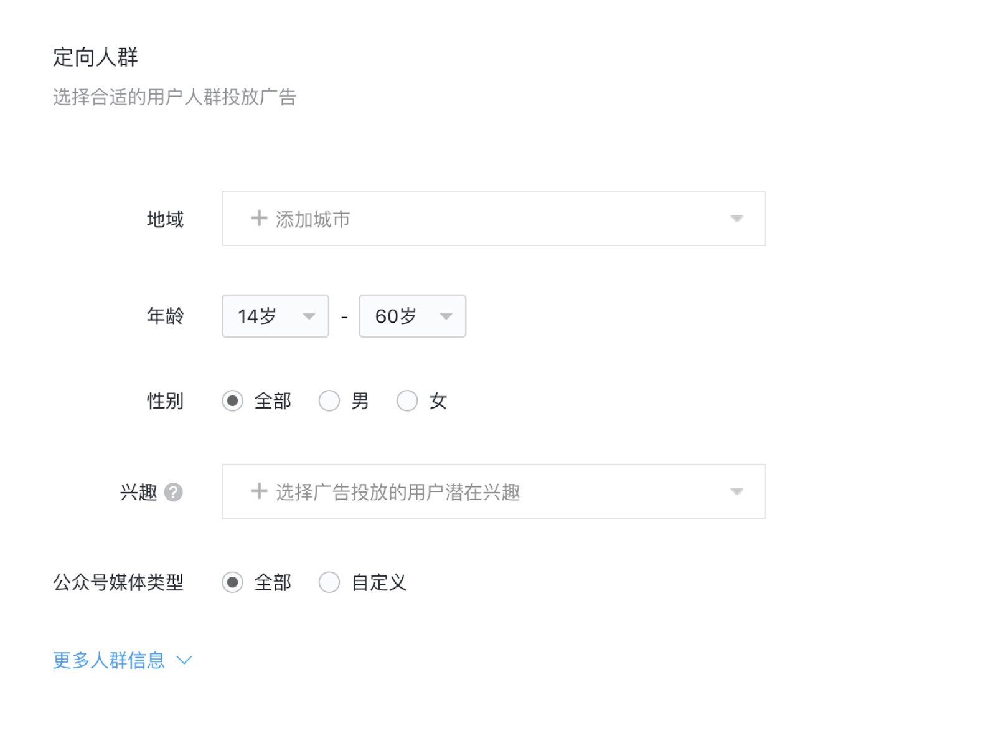This screenshot has height=753, width=996.
Task: Click the arrow in the 60岁 box
Action: tap(446, 316)
